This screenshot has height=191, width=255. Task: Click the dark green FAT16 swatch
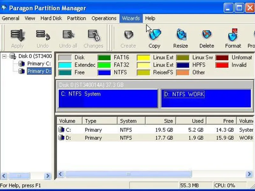[x=104, y=58]
